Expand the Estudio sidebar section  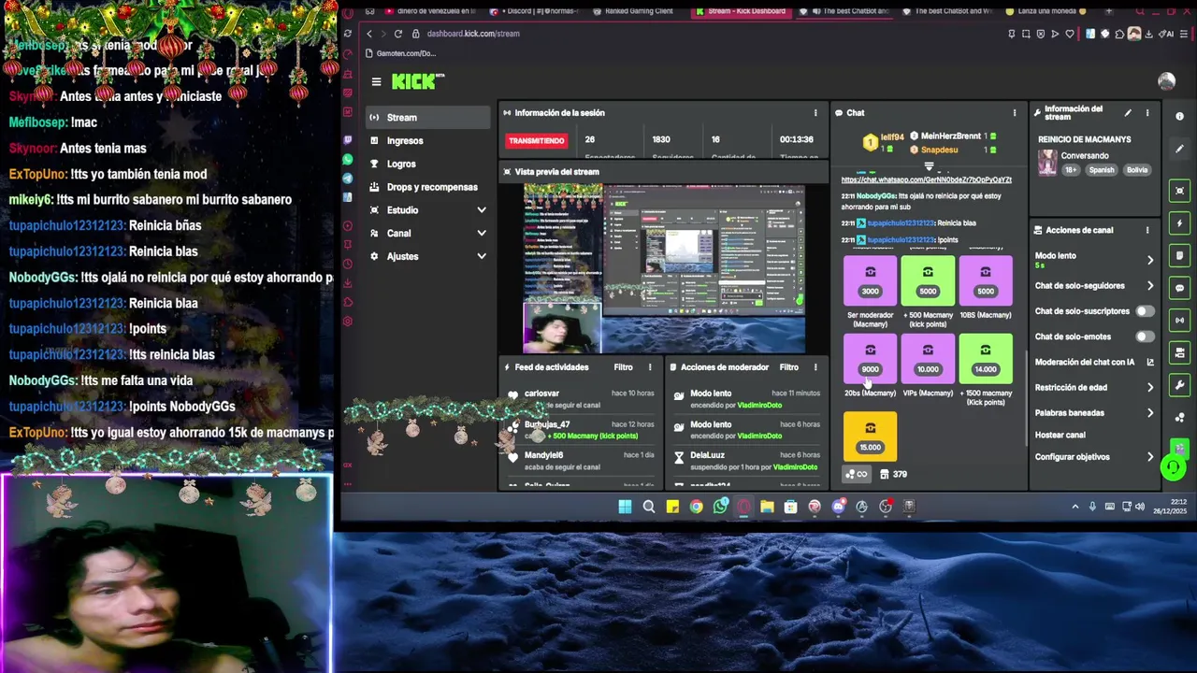pos(427,210)
